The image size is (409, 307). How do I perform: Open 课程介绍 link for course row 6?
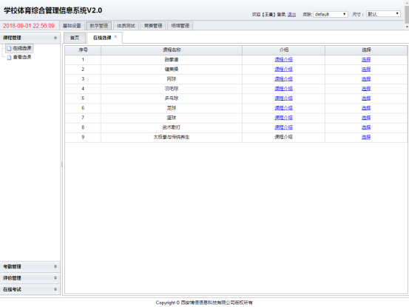283,108
